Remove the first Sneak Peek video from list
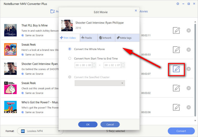The width and height of the screenshot is (198, 137). pos(188,50)
